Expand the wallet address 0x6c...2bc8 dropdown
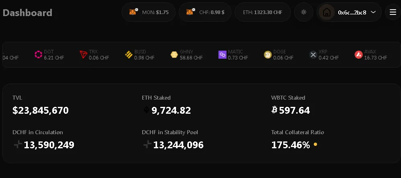Screen dimensions: 401x178 (x=373, y=12)
